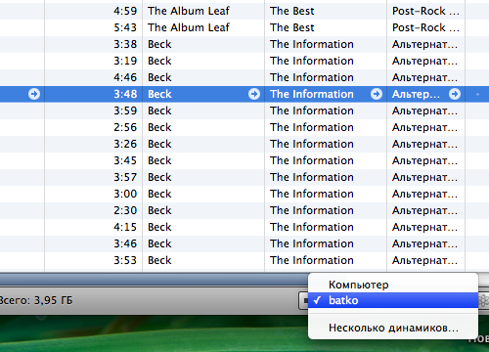Click the Альтер… genre in the highlighted row
This screenshot has width=489, height=352.
click(x=416, y=94)
